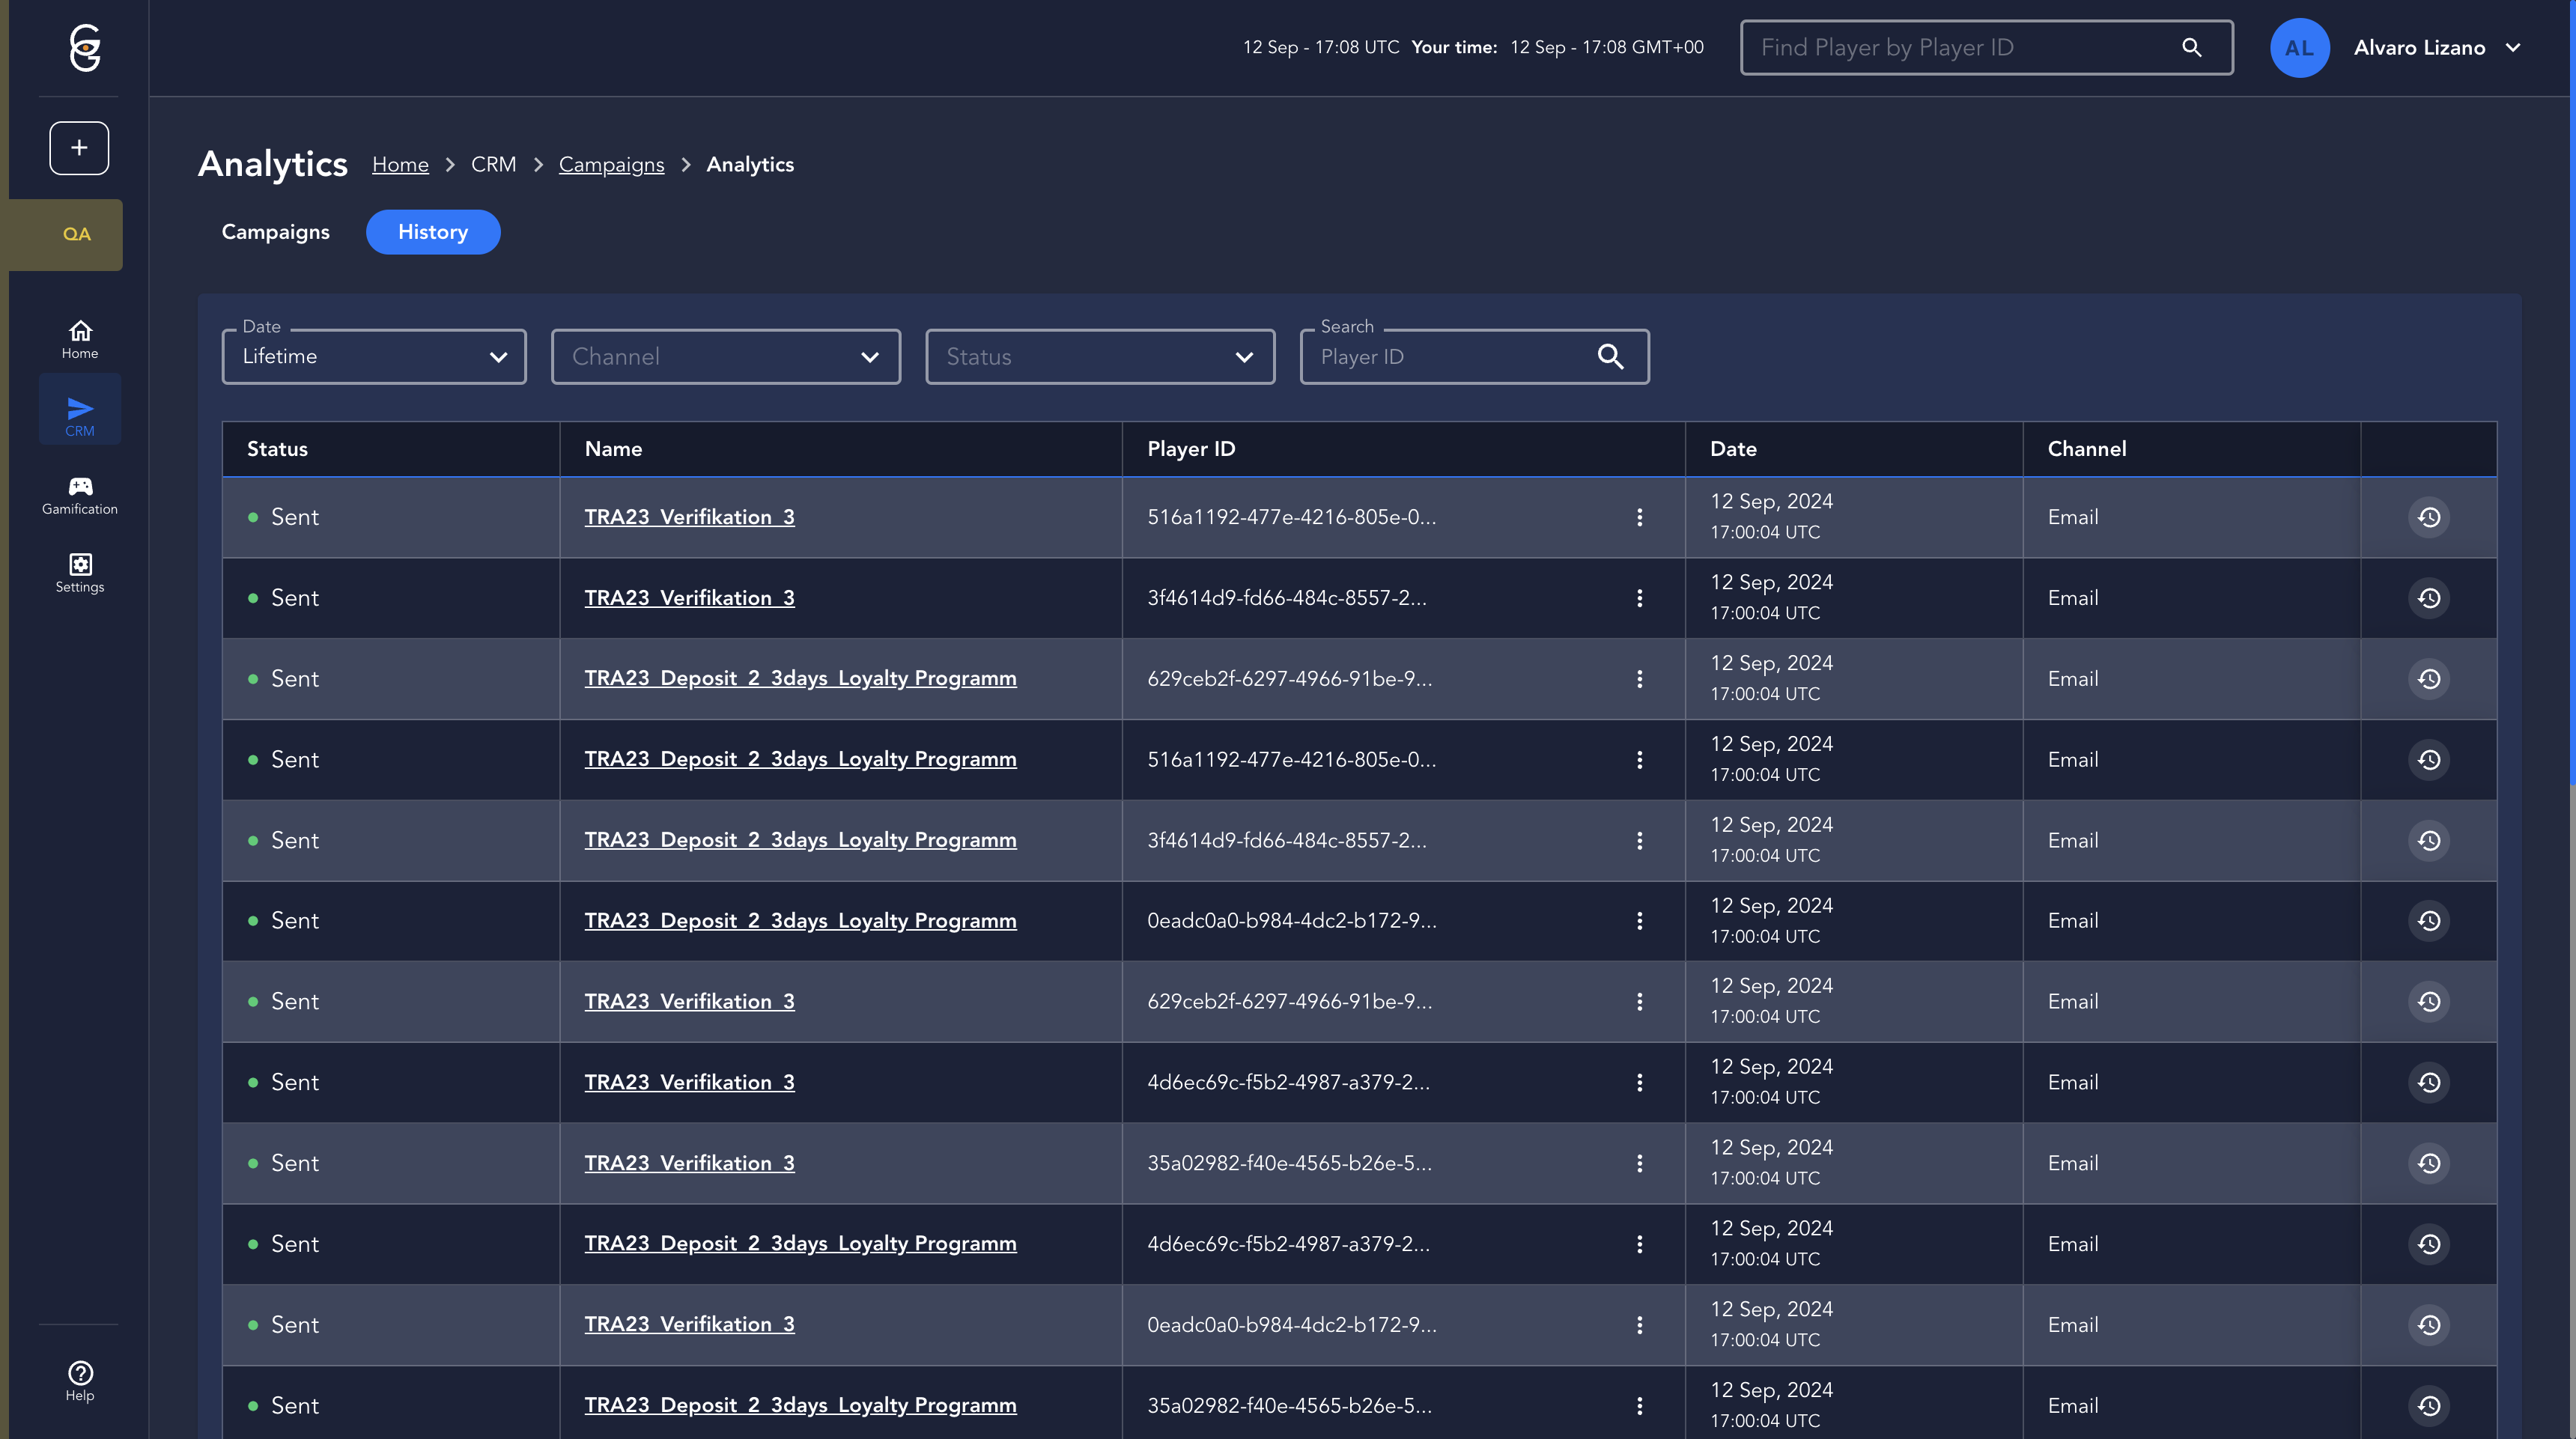Click the Campaigns breadcrumb link
Screen dimensions: 2576x1439
point(611,164)
